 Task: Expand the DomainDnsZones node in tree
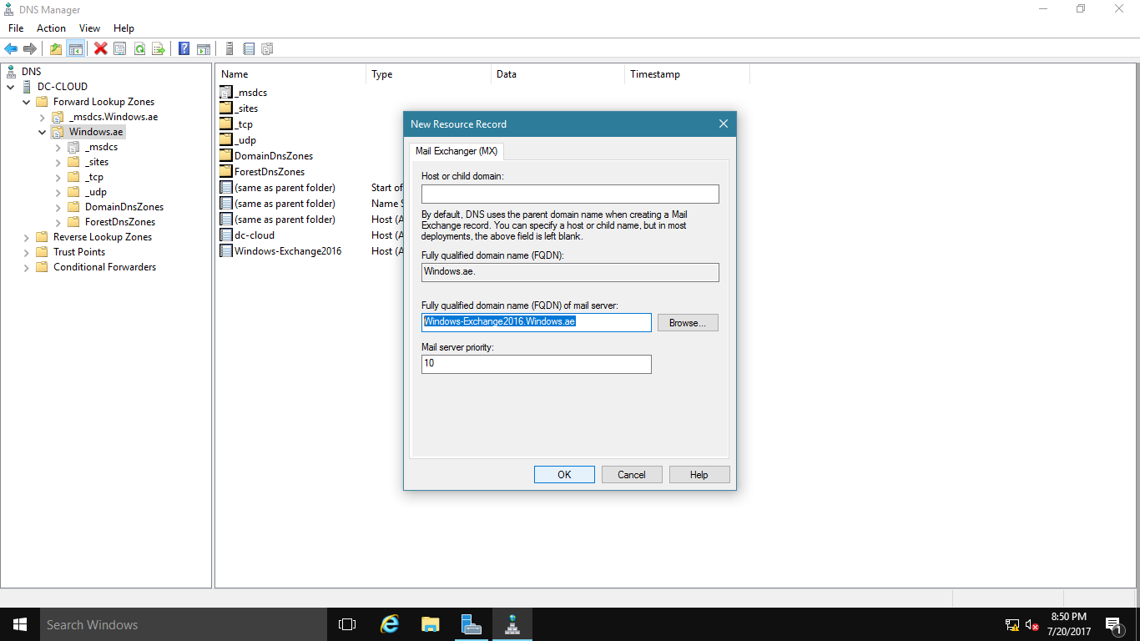(x=58, y=207)
